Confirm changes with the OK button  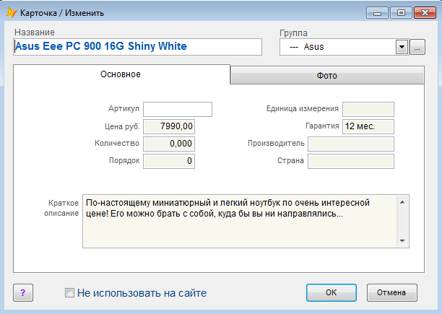click(x=331, y=292)
